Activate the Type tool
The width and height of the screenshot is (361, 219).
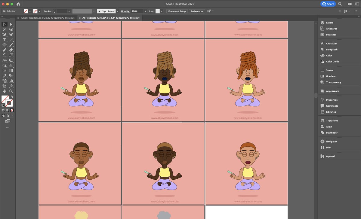(x=5, y=40)
